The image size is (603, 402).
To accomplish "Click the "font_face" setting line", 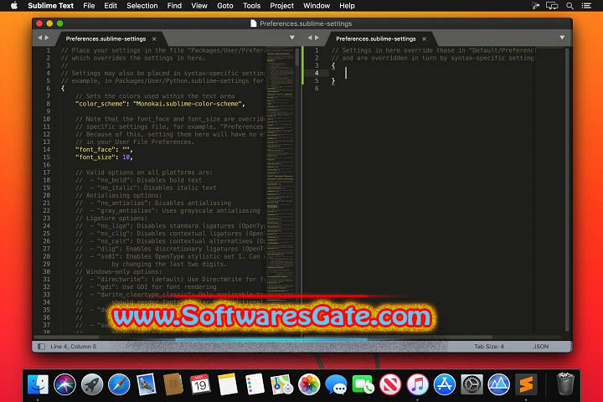I will tap(104, 149).
